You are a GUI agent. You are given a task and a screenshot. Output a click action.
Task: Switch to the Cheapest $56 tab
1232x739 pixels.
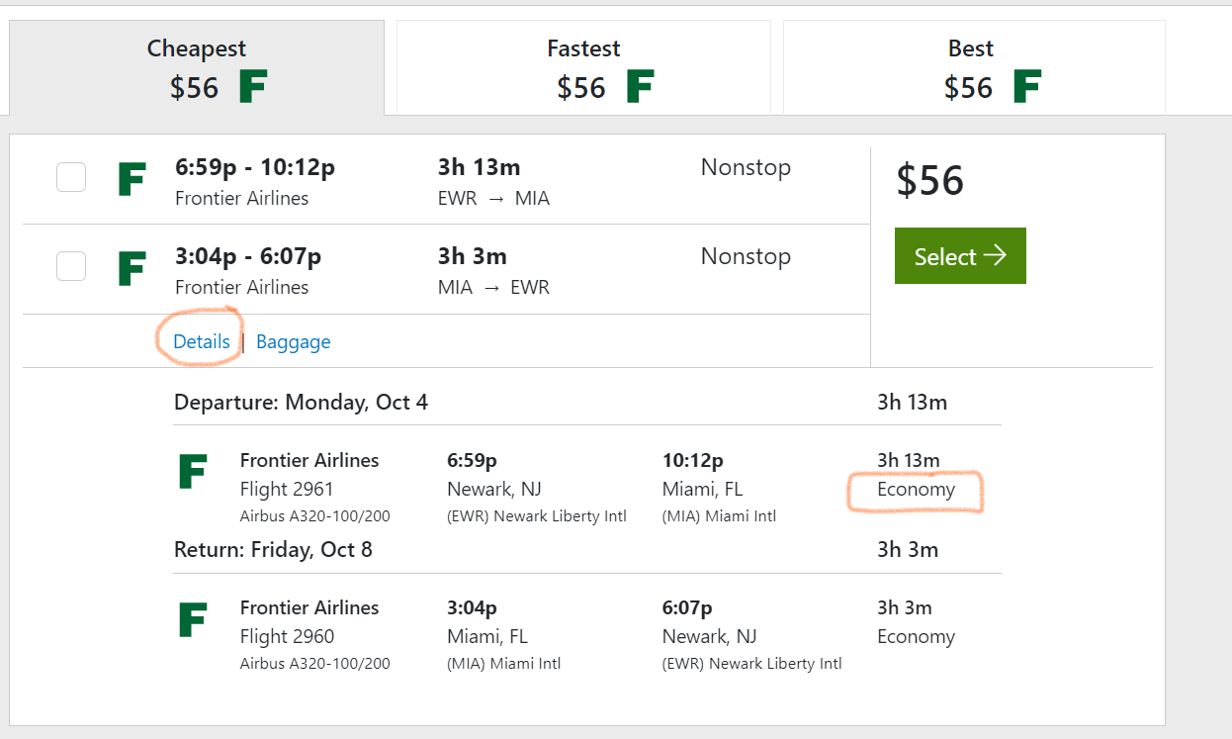pyautogui.click(x=197, y=67)
